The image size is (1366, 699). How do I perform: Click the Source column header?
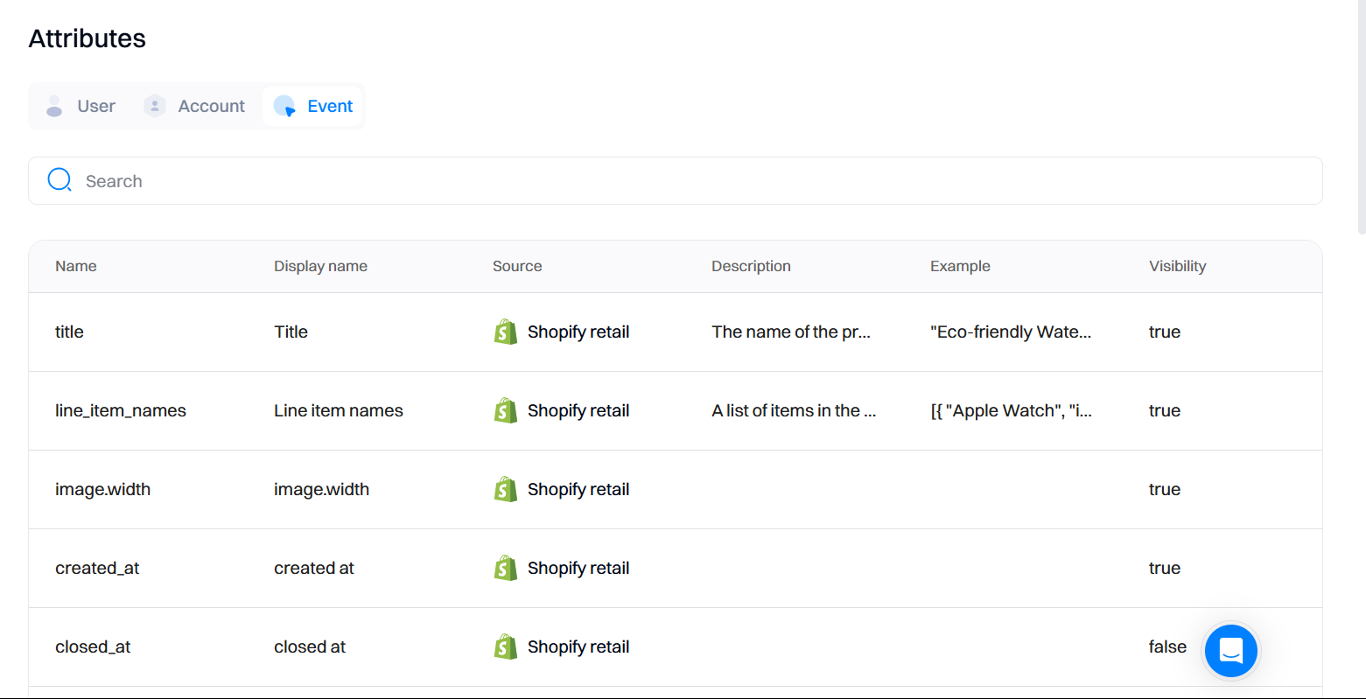[517, 266]
